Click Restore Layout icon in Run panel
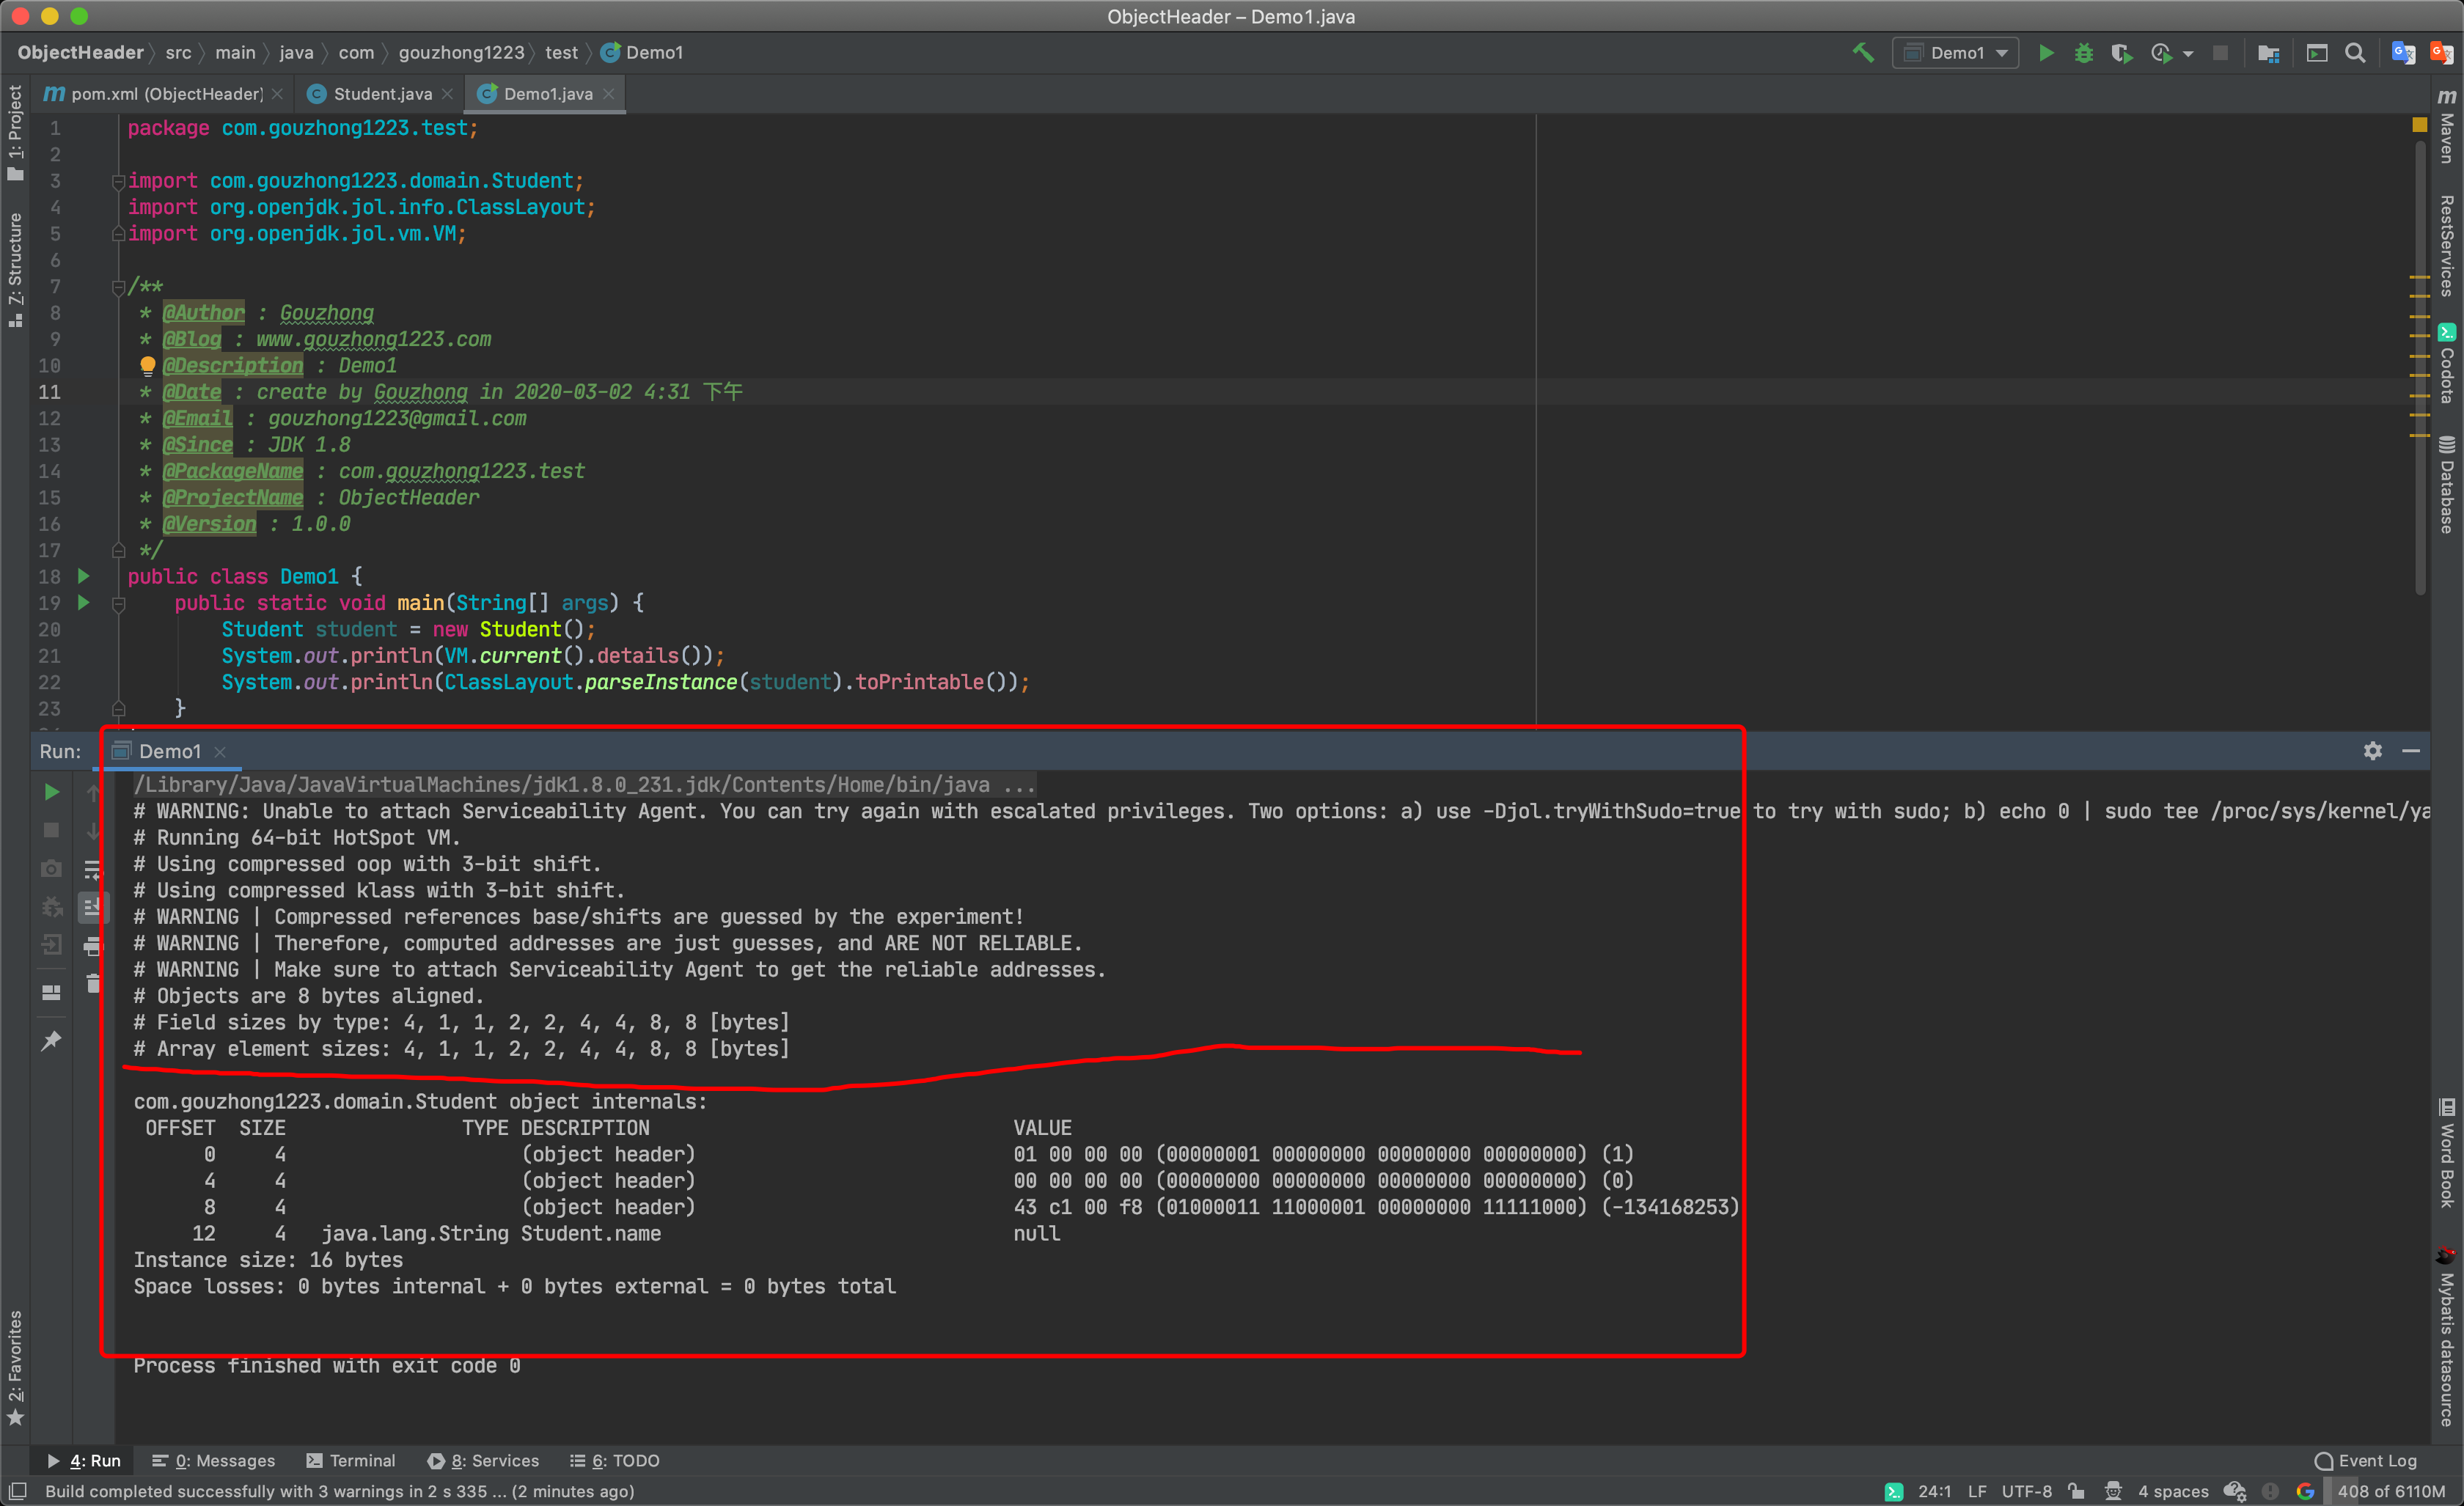Image resolution: width=2464 pixels, height=1506 pixels. [52, 993]
